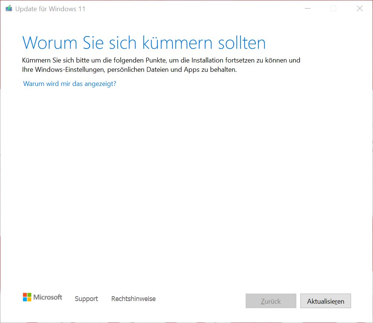Viewport: 373px width, 323px height.
Task: Click the Aktualisieren button
Action: coord(325,301)
